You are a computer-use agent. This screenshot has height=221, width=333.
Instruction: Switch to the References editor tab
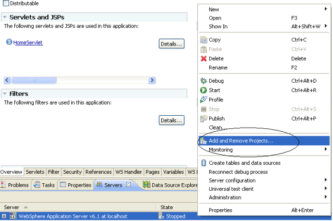(98, 172)
